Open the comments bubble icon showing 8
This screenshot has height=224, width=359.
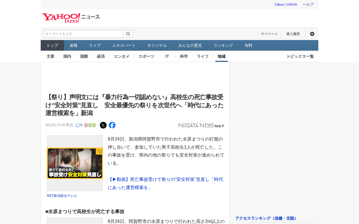(79, 125)
